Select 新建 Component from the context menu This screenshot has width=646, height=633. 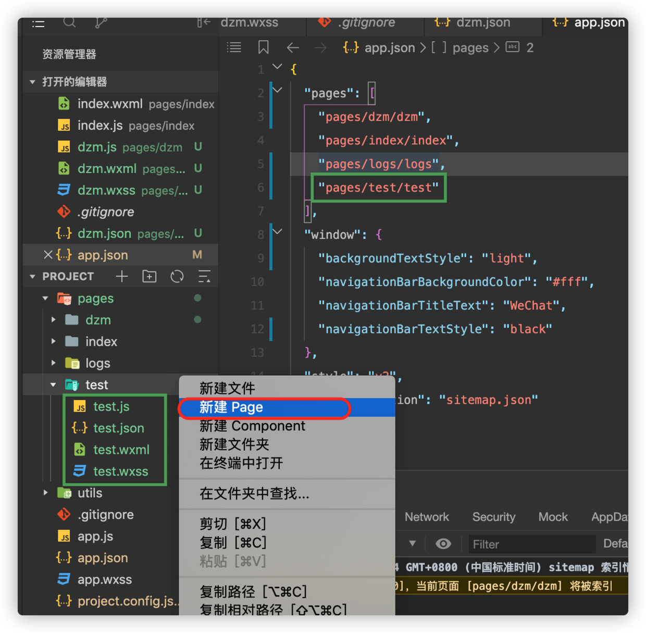(x=252, y=426)
